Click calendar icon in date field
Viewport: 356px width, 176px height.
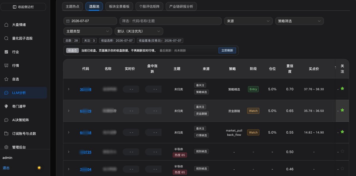68,21
